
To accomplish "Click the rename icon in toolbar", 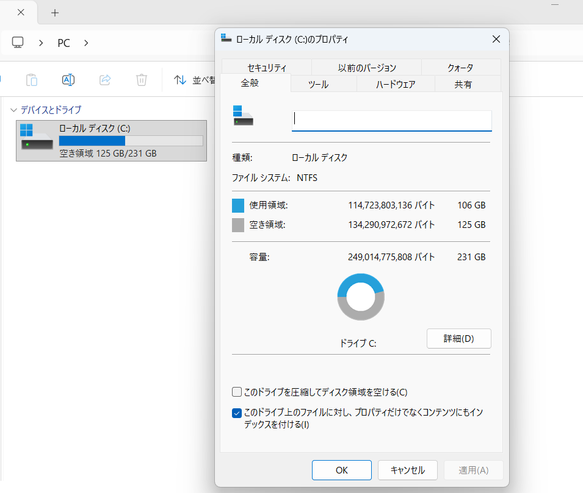I will coord(68,80).
